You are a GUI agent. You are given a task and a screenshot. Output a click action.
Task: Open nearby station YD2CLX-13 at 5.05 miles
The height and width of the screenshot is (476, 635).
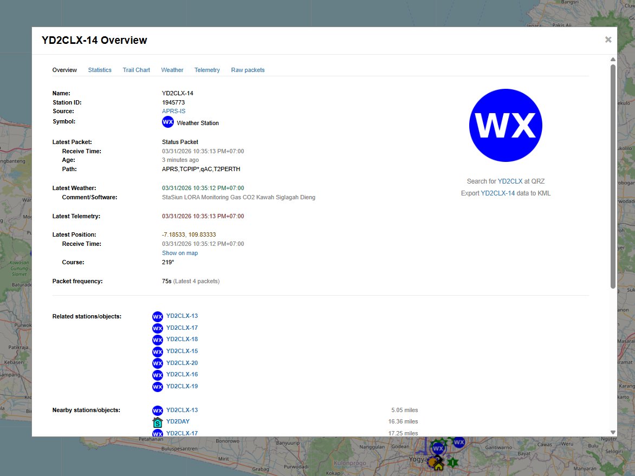coord(182,410)
